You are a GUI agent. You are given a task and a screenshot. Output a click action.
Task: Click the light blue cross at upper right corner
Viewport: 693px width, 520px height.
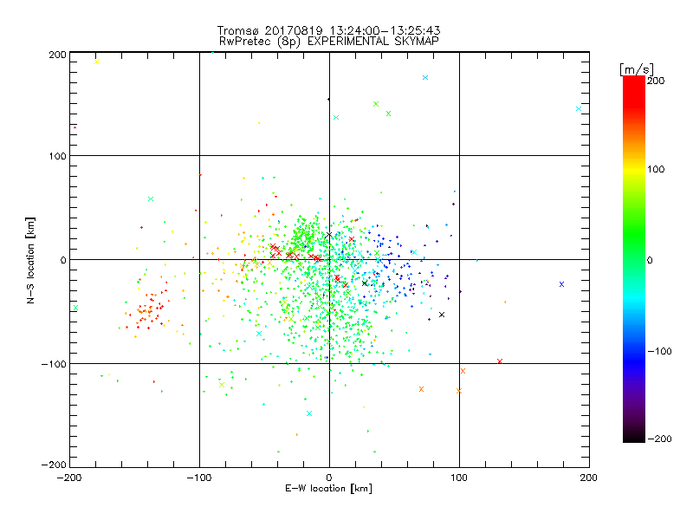tap(579, 109)
